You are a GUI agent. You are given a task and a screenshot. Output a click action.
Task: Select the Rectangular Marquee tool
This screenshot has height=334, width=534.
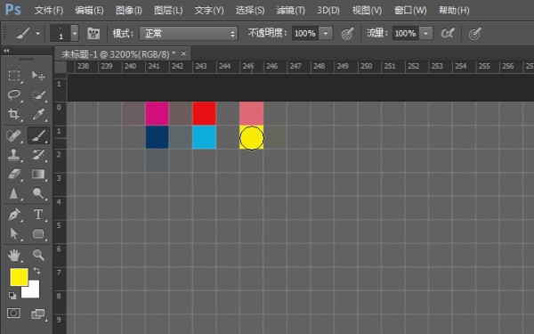(x=13, y=76)
